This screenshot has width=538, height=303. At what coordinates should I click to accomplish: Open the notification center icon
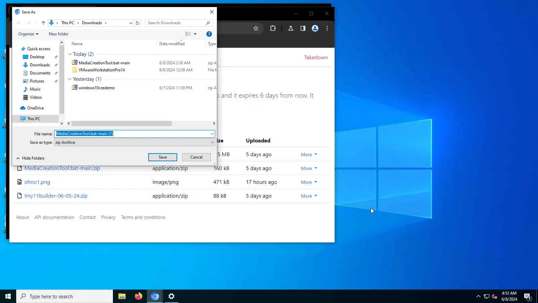pos(527,297)
